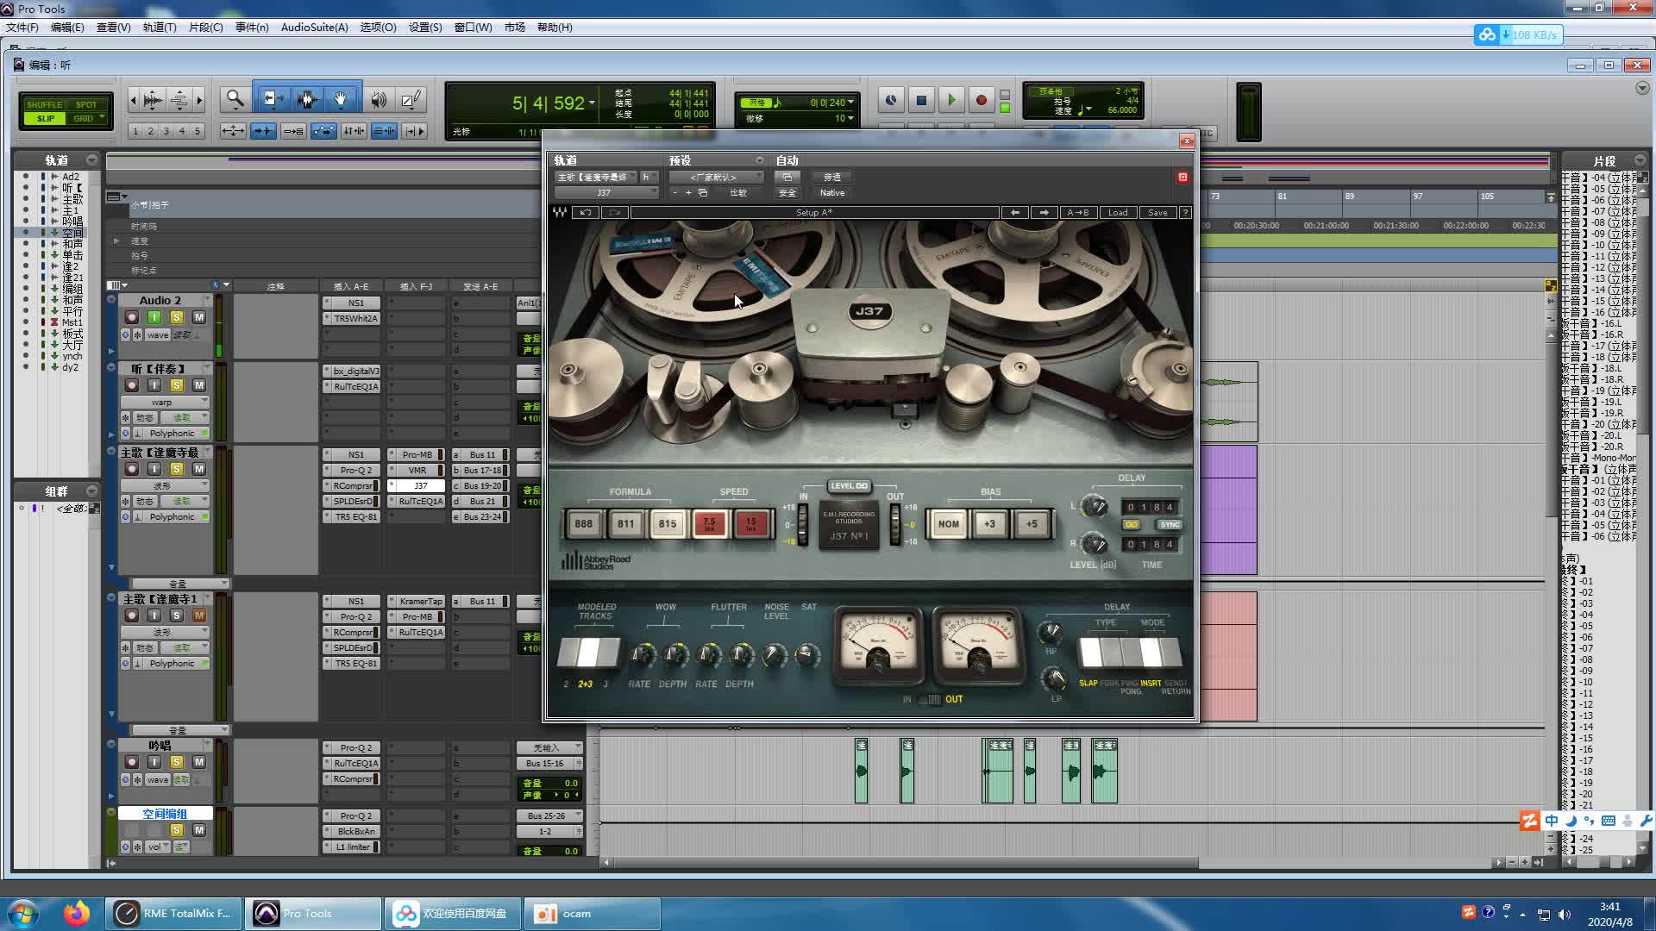Mute the Audio 2 track
The height and width of the screenshot is (931, 1656).
[198, 317]
